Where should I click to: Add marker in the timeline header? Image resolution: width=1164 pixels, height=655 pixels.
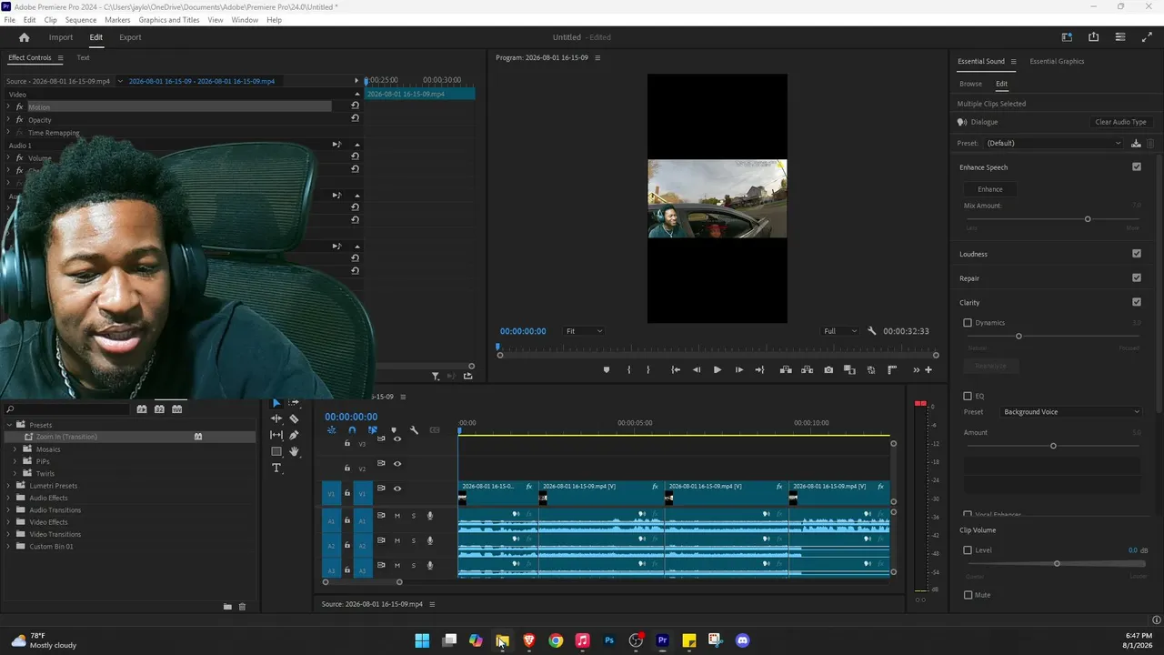394,430
